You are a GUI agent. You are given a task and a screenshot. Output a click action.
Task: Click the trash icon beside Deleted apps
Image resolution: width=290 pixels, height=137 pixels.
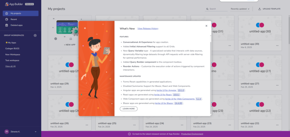tap(7, 25)
